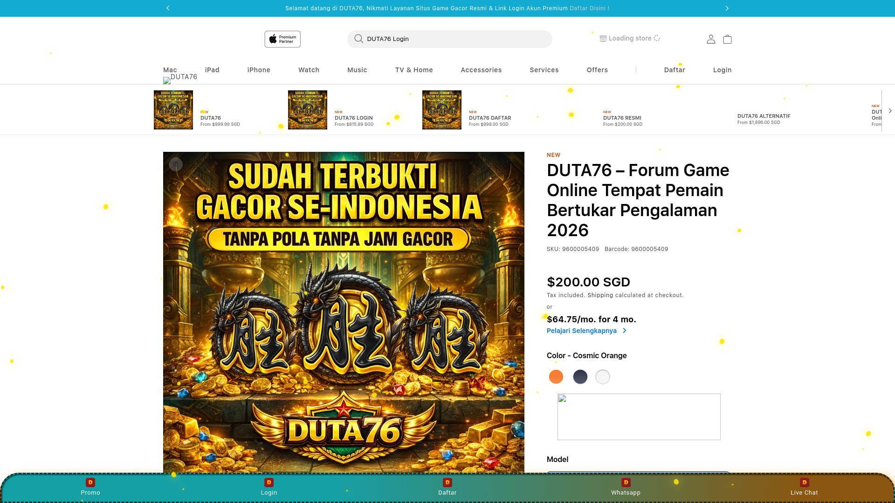Click the Daftar link in navigation
The image size is (895, 503).
(x=675, y=70)
